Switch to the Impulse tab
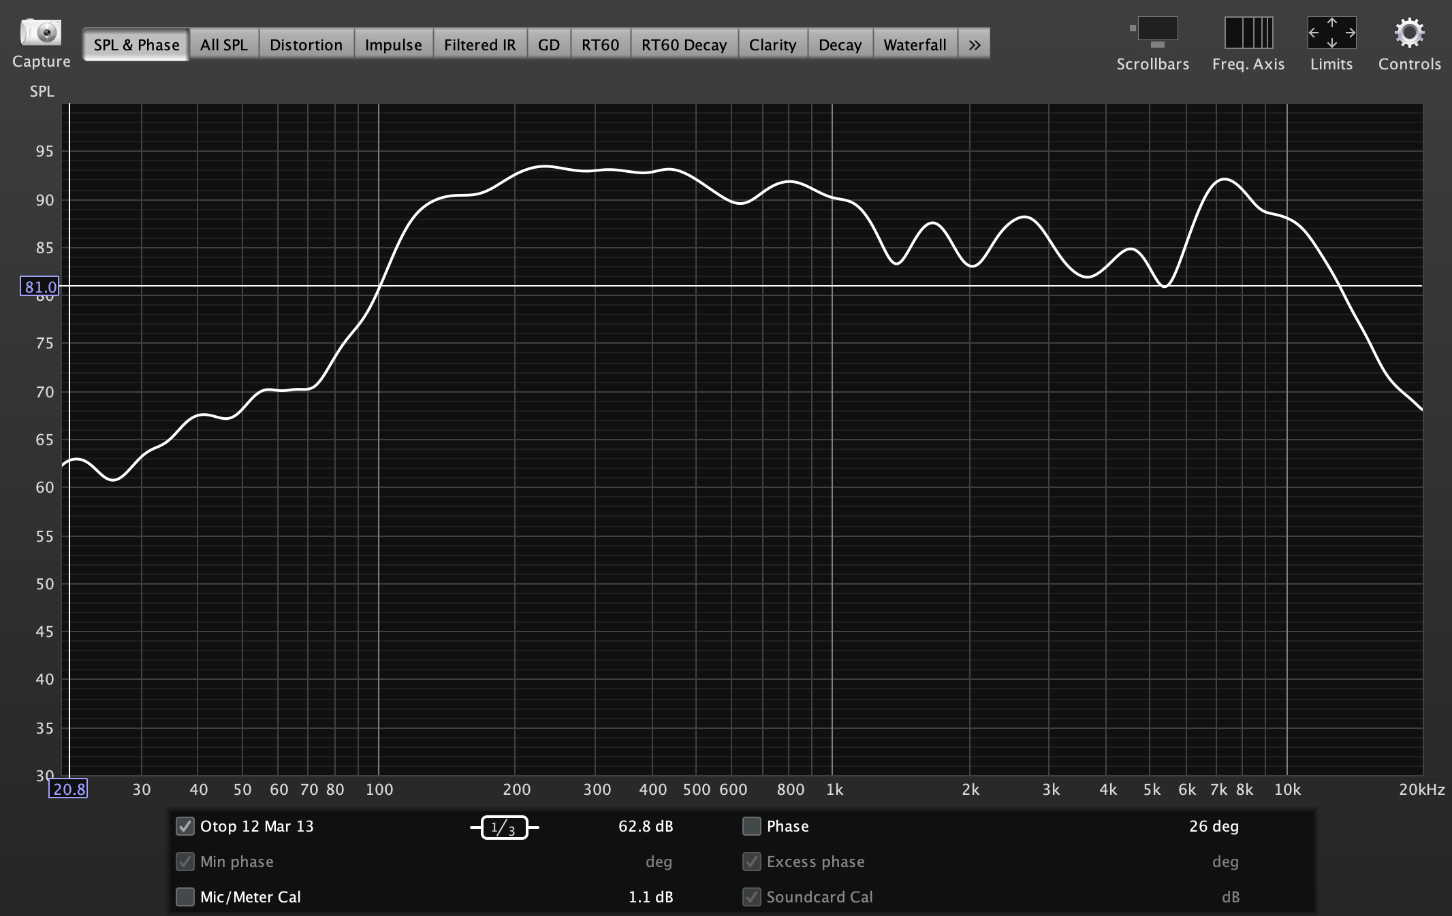 coord(393,45)
